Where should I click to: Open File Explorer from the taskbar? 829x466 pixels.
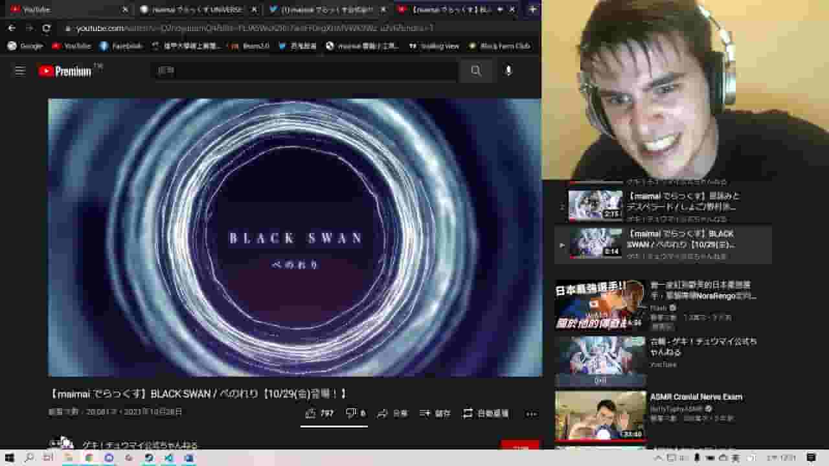[x=68, y=458]
